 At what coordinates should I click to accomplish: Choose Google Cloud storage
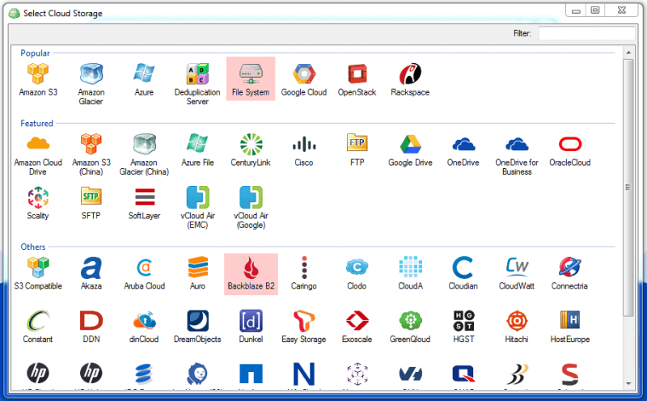[304, 79]
